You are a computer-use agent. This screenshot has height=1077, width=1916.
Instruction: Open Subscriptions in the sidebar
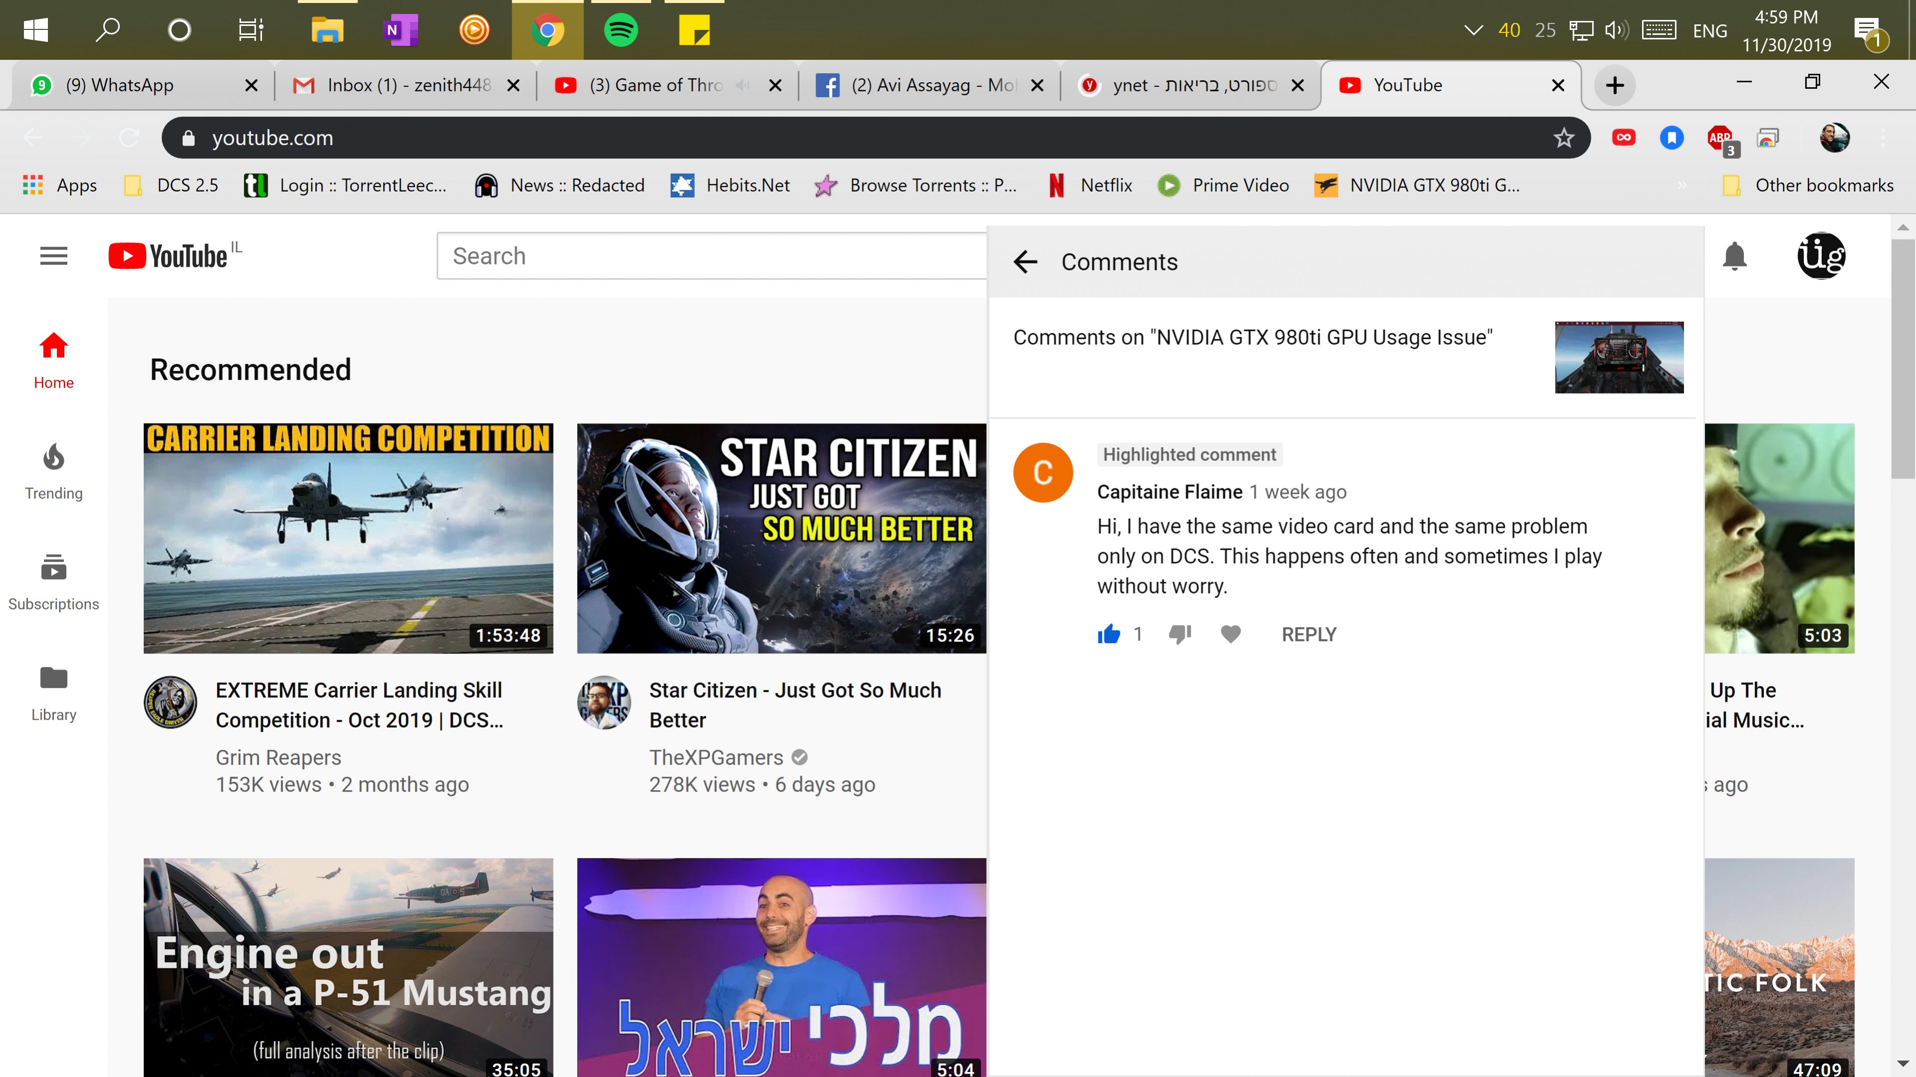pos(53,583)
